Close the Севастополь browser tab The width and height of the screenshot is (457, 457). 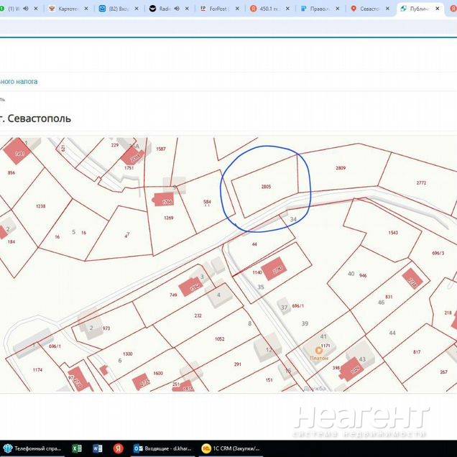coord(388,9)
